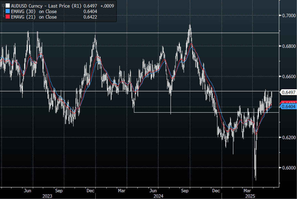Click the 0.6422 value in the legend
Screen dimensions: 297x199
[90, 17]
